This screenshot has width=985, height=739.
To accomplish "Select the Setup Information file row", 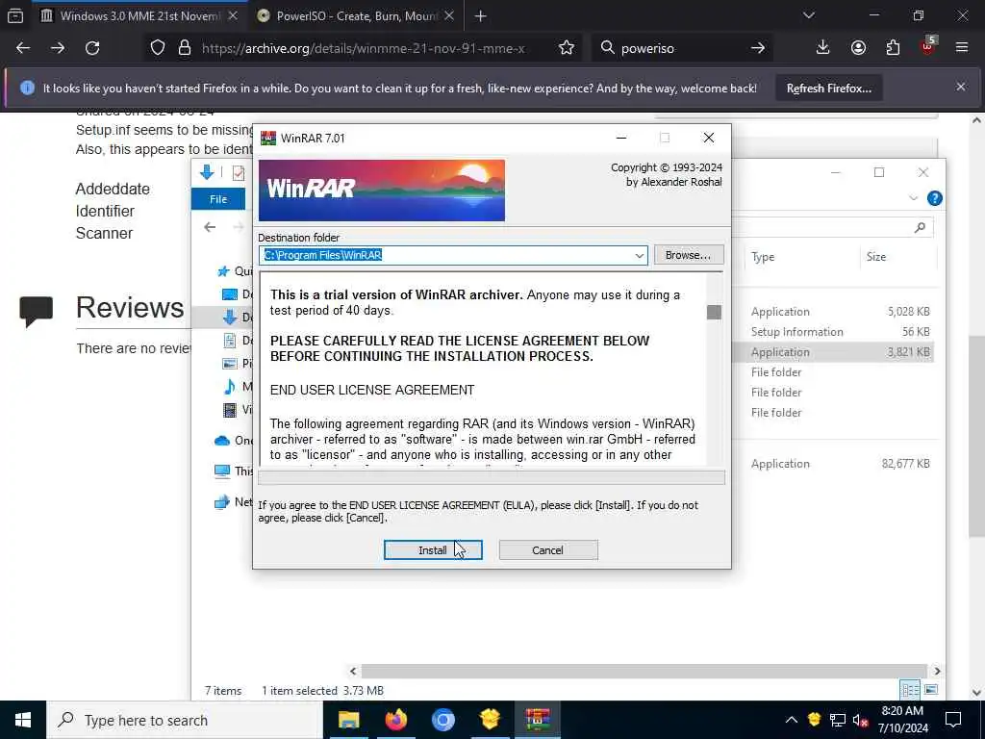I will click(841, 332).
